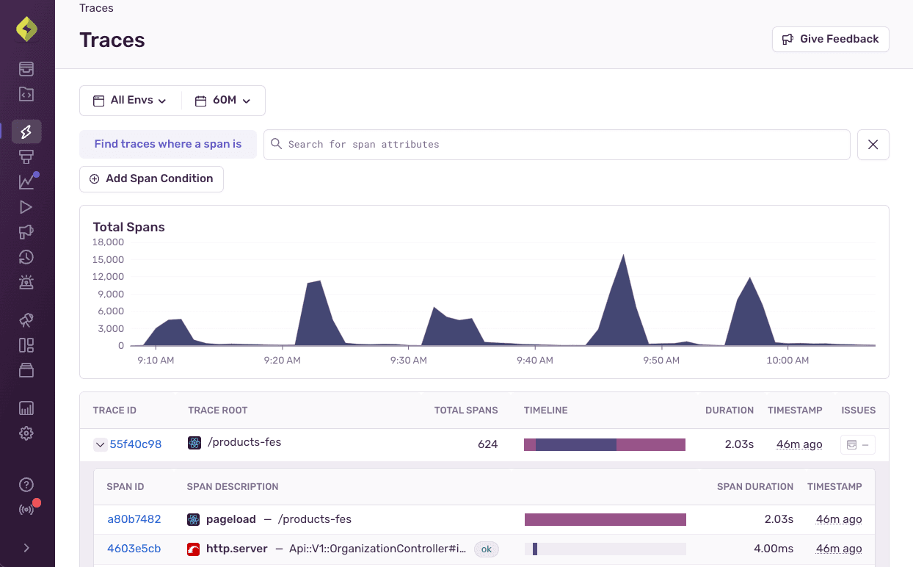Click the Sentry logo at top of sidebar
The image size is (913, 567).
26,28
